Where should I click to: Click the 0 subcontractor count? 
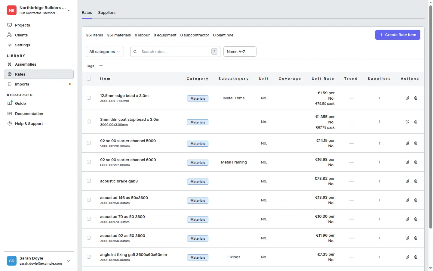pos(195,35)
